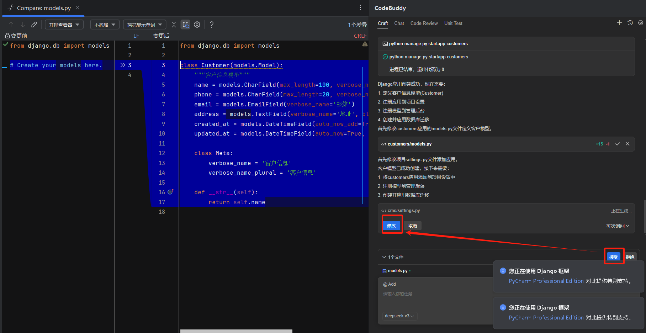
Task: Open the three-dot tab options menu
Action: click(x=360, y=7)
